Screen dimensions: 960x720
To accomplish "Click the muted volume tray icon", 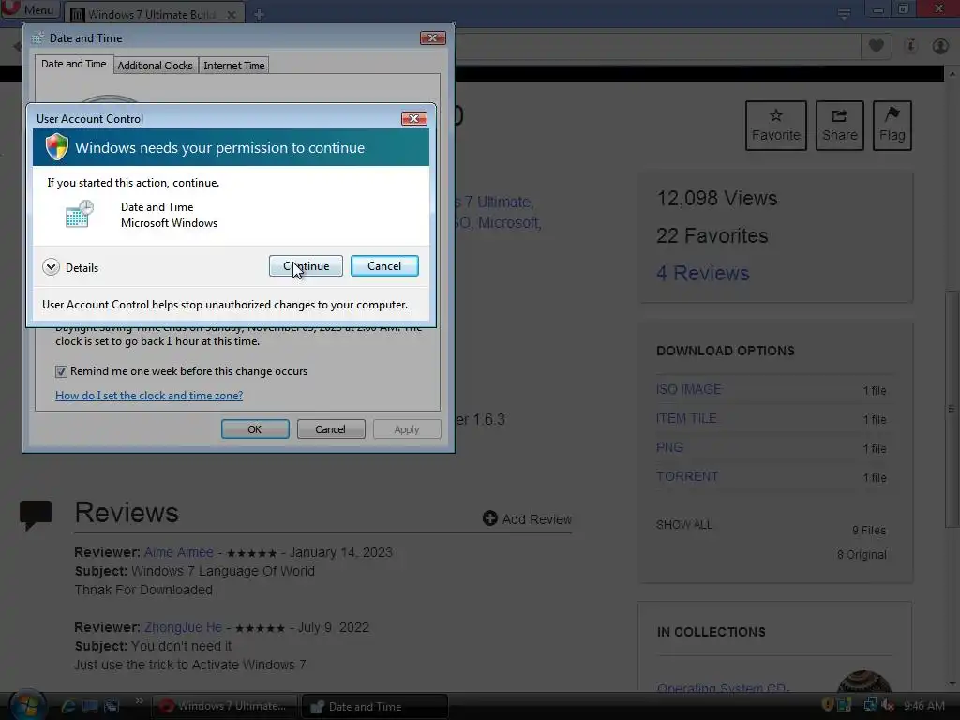I will point(887,705).
